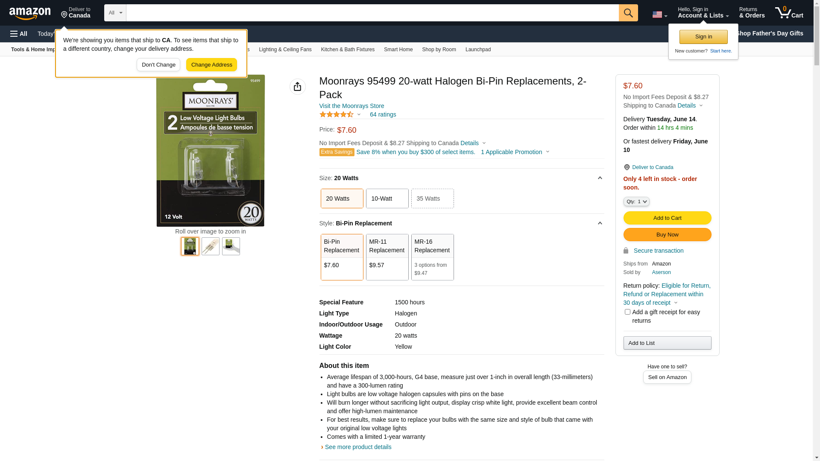Click the Amazon logo

tap(30, 13)
